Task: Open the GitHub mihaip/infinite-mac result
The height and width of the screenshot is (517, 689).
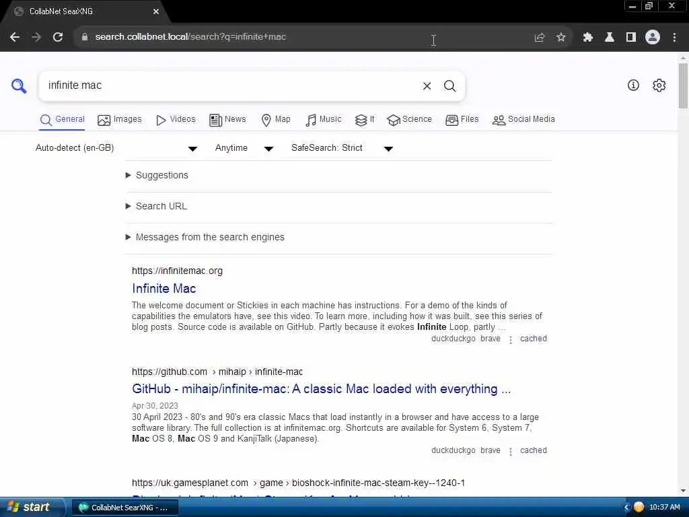Action: [x=321, y=389]
